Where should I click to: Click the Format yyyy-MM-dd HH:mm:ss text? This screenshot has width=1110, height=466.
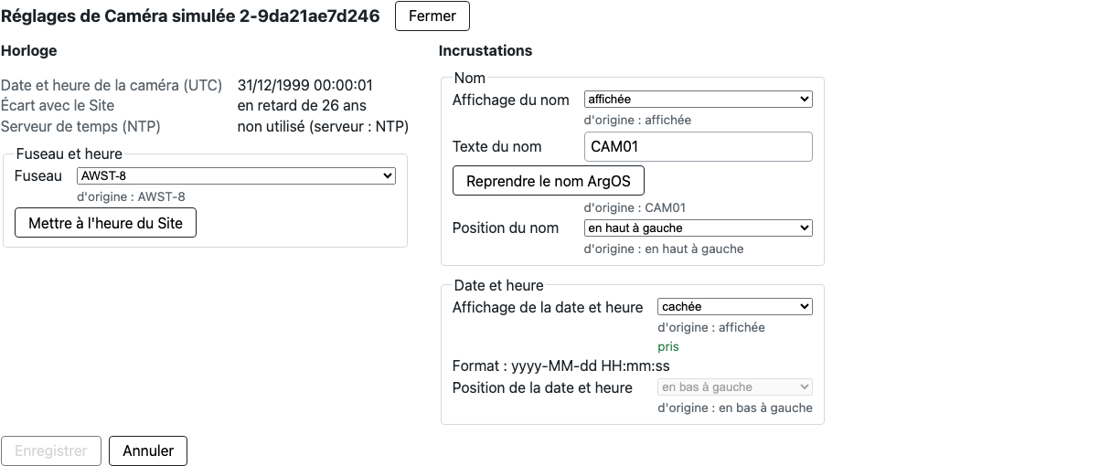pos(561,366)
